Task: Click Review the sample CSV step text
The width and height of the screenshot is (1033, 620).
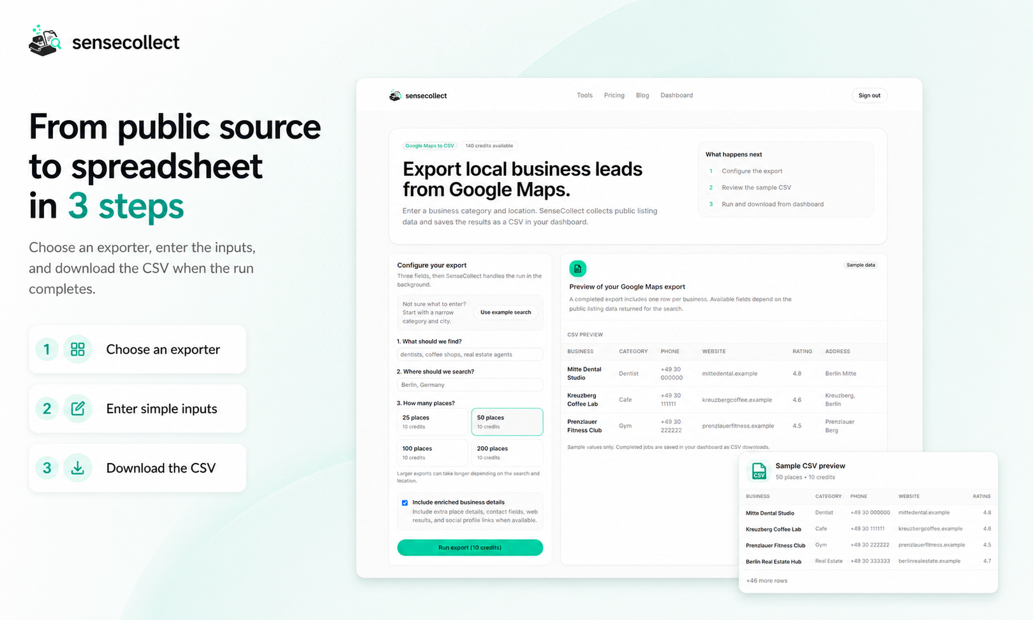Action: pyautogui.click(x=756, y=188)
